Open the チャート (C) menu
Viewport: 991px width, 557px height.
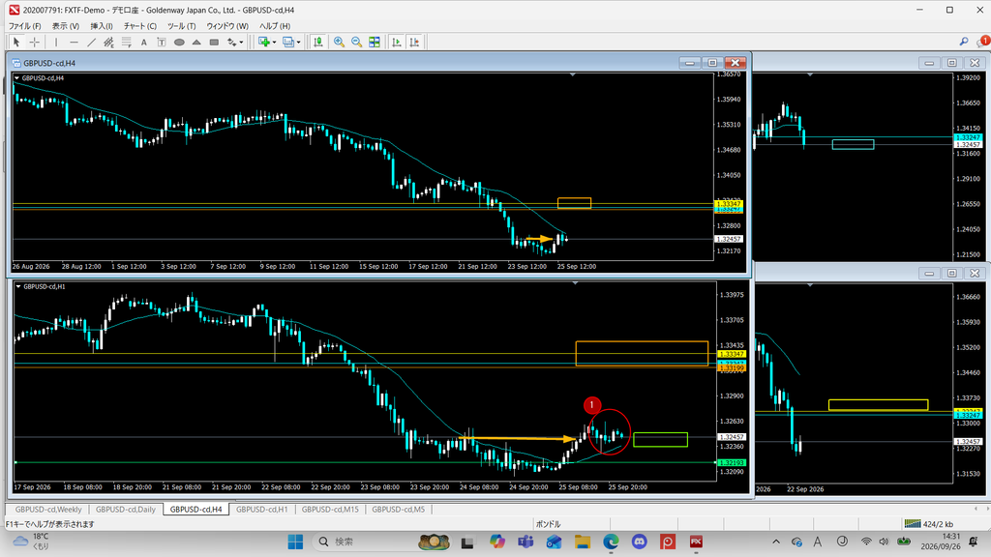139,26
